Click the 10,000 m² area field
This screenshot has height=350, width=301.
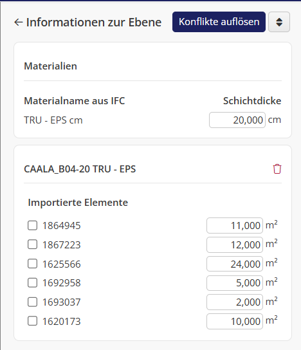235,322
